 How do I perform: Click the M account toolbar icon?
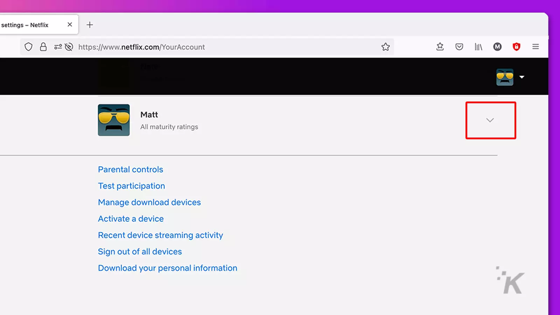(497, 47)
